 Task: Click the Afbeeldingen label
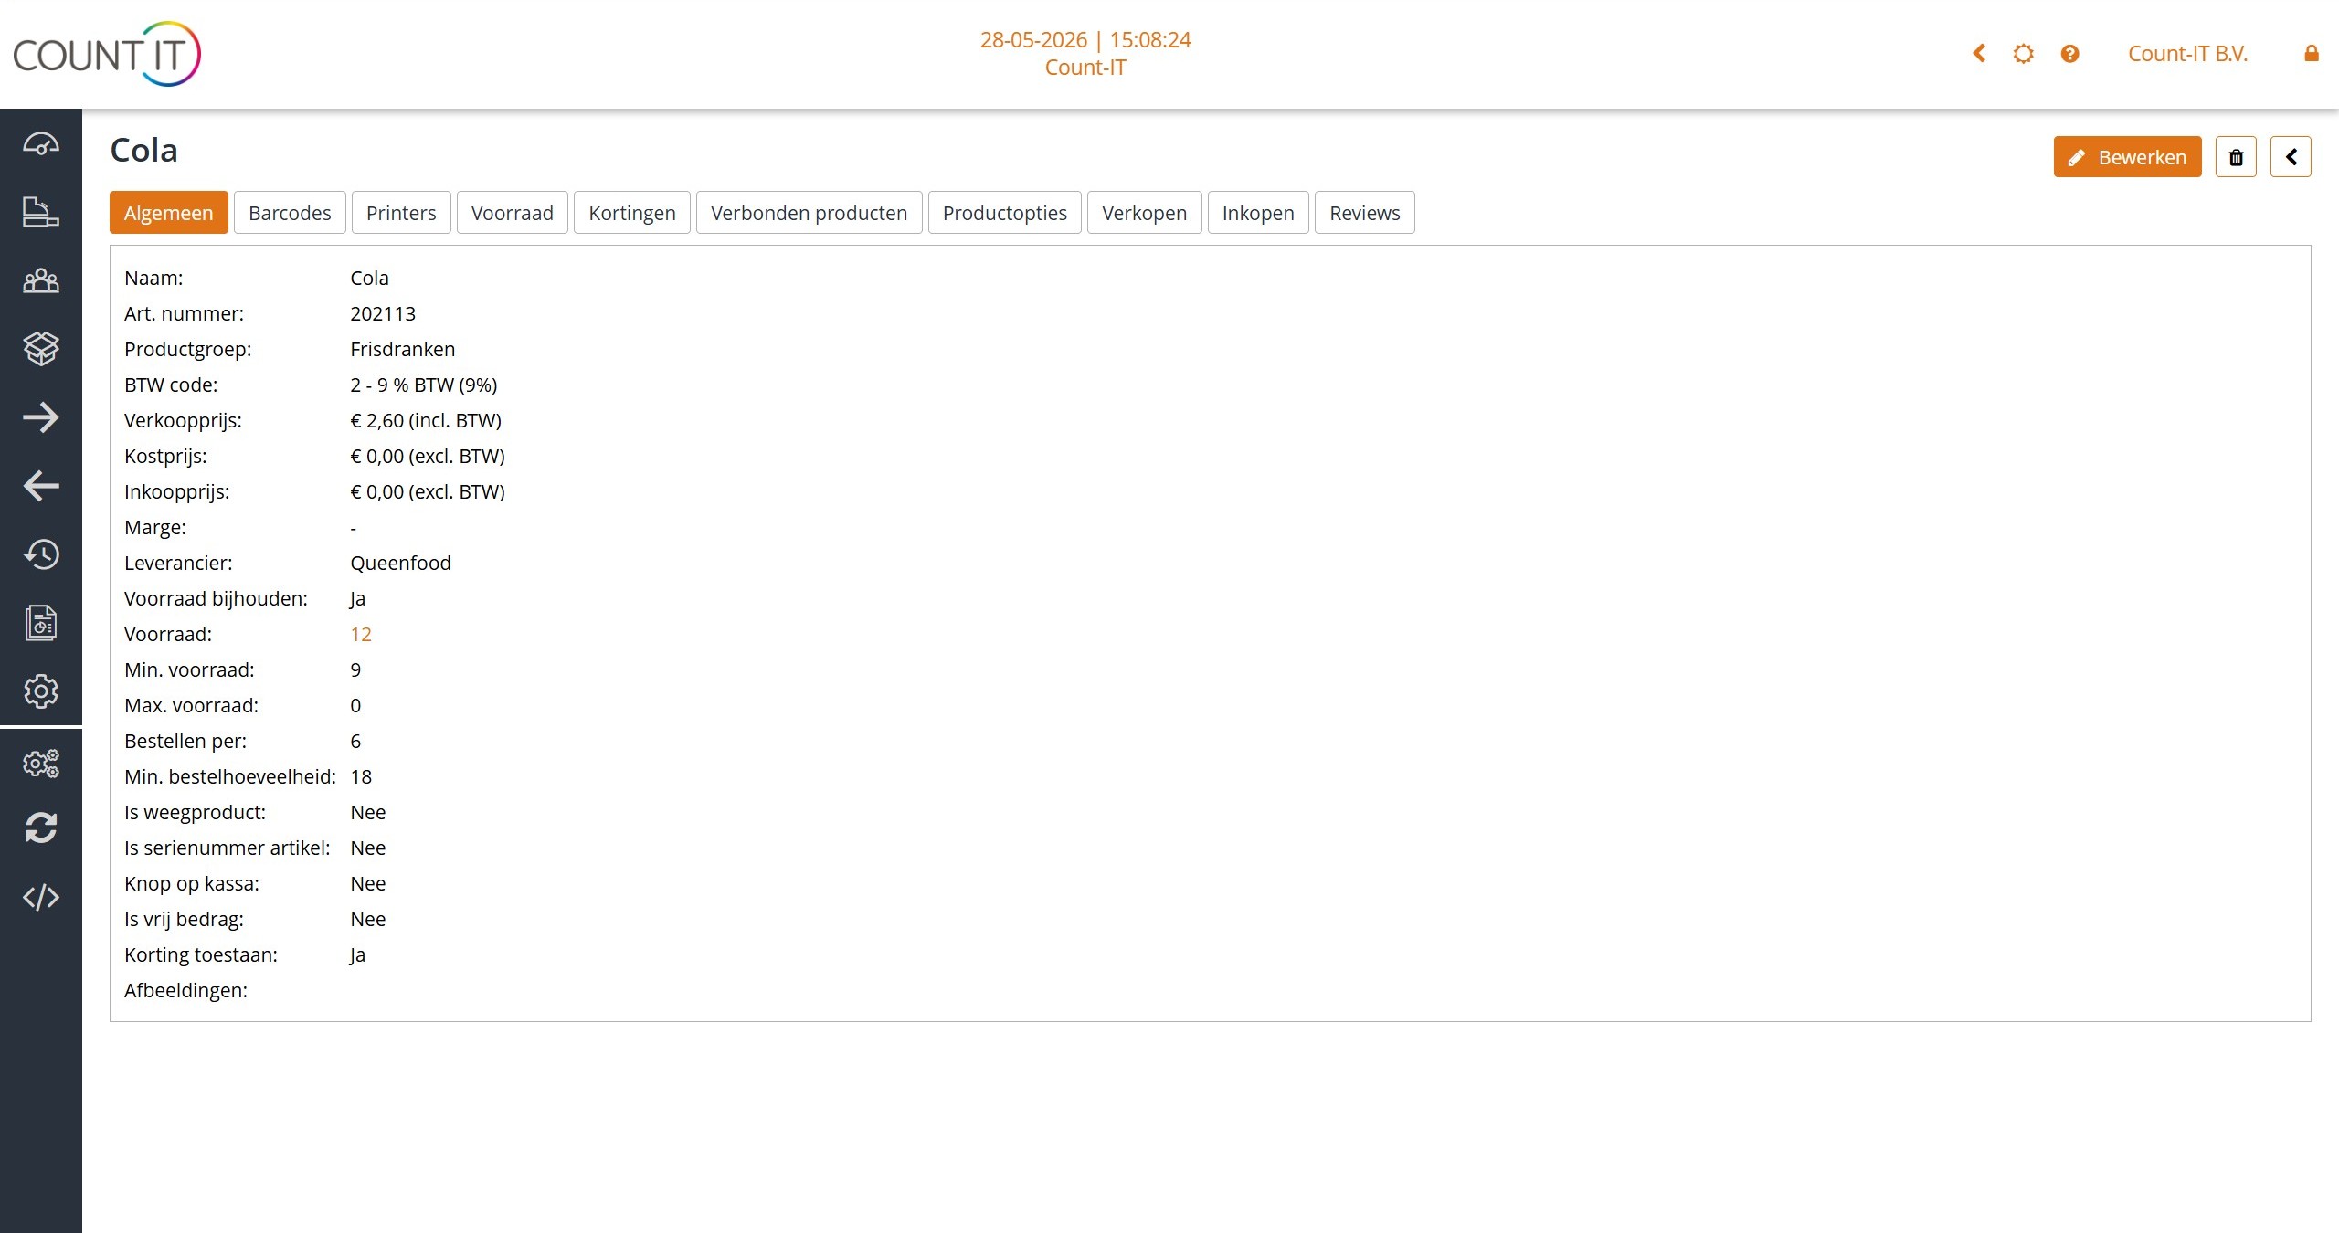[x=185, y=990]
